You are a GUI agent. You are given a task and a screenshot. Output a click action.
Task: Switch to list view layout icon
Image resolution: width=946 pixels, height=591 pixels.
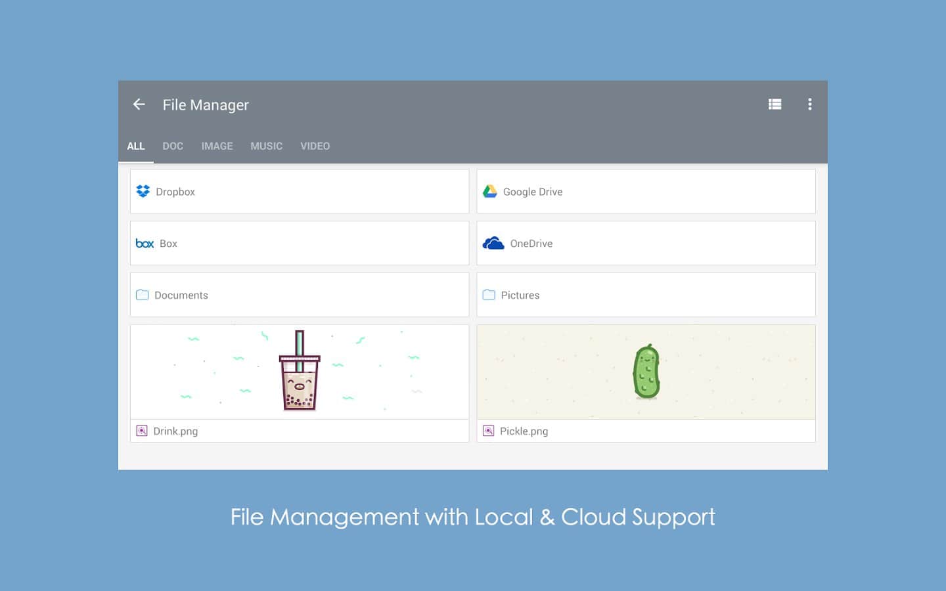coord(775,104)
